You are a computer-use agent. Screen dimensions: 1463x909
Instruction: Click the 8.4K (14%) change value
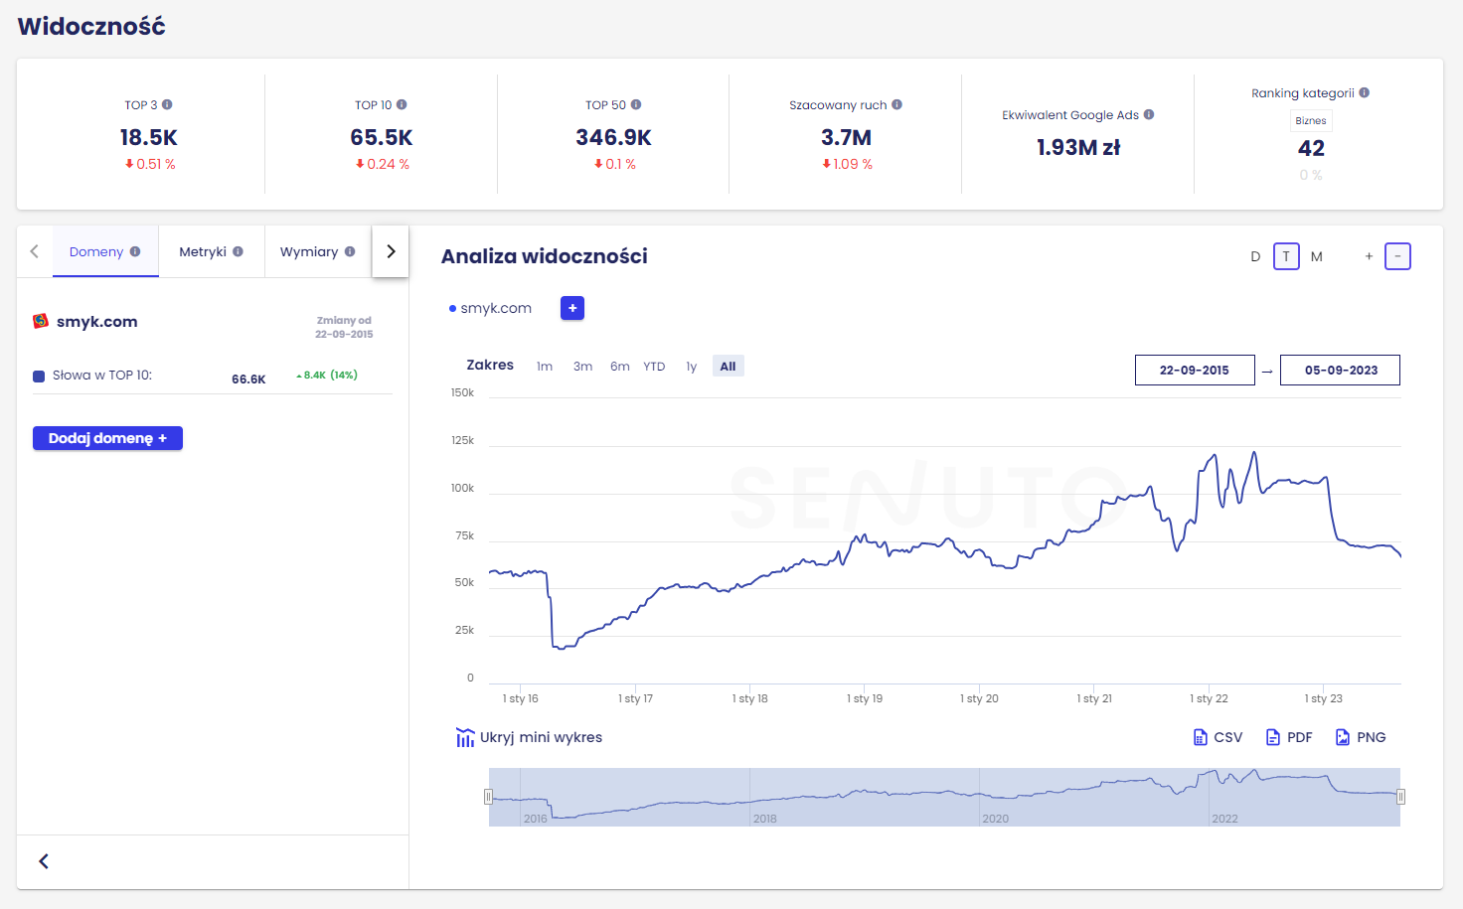(327, 376)
